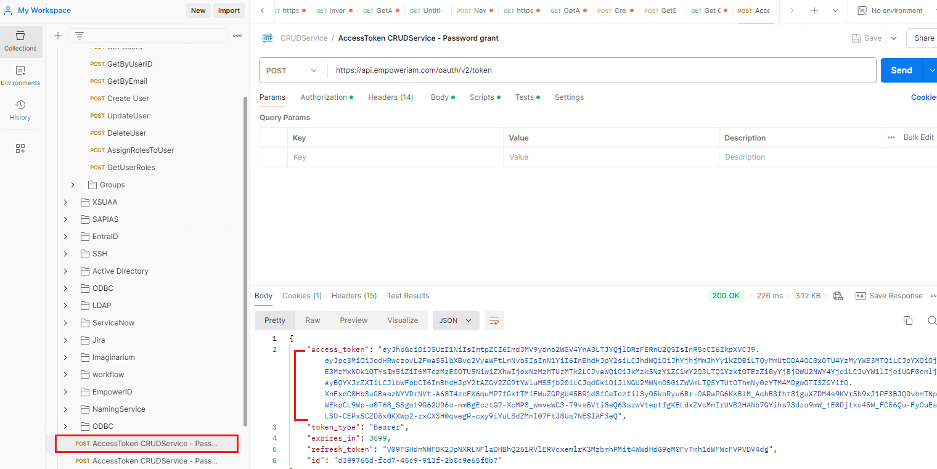Switch to the Settings tab
Image resolution: width=937 pixels, height=469 pixels.
569,97
